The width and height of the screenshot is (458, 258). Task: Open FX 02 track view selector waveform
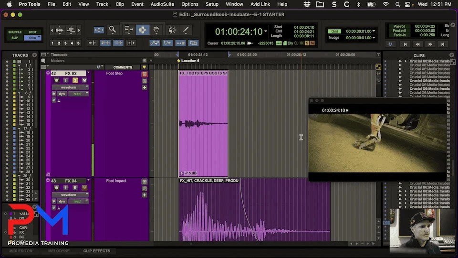pos(70,87)
